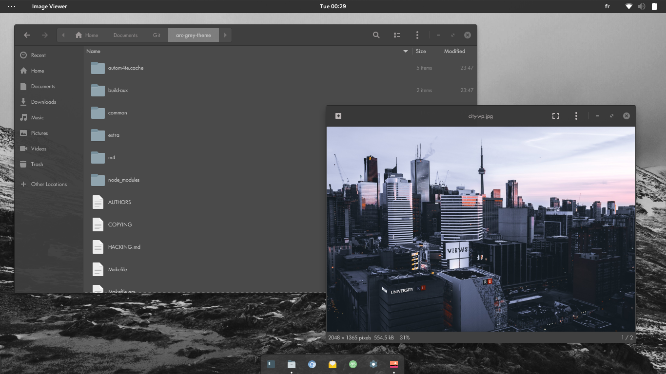Image resolution: width=666 pixels, height=374 pixels.
Task: Click the search icon in file manager
Action: pyautogui.click(x=376, y=35)
